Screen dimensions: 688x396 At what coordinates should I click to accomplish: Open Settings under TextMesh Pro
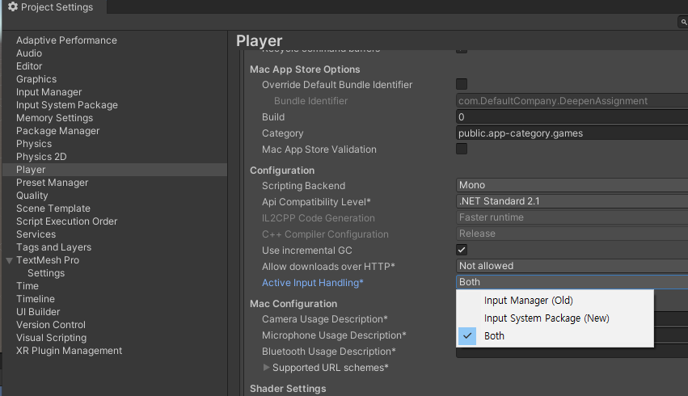point(46,273)
